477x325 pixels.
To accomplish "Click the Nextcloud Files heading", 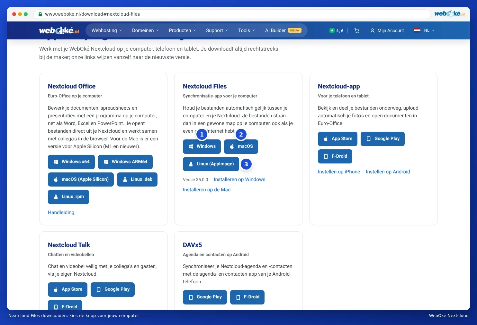I will click(x=205, y=87).
